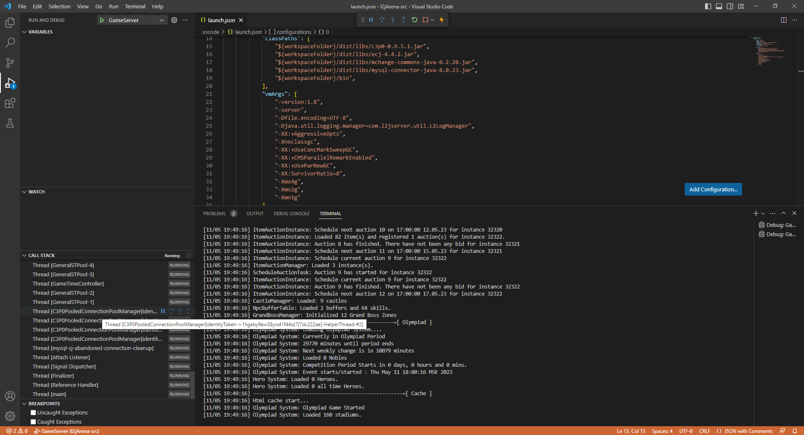Pause the C3P0PooledConnectionPoolManager thread
Image resolution: width=804 pixels, height=435 pixels.
(163, 311)
